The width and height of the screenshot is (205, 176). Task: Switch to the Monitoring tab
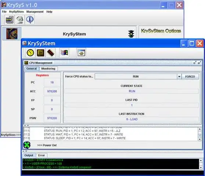pos(48,69)
